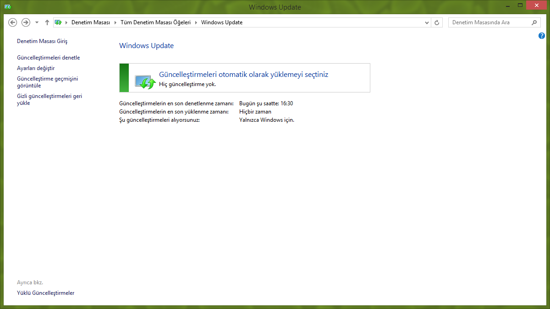This screenshot has height=309, width=550.
Task: Expand the arrow after Tüm Denetim Masası Öğeleri
Action: 196,22
